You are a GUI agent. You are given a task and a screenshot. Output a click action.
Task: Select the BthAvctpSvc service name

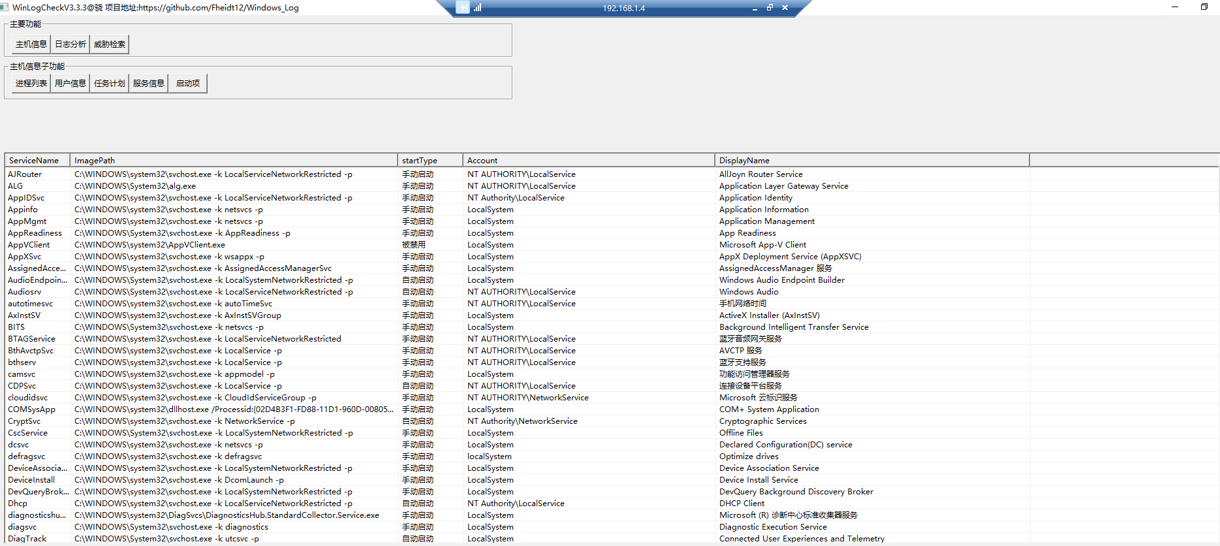coord(31,351)
